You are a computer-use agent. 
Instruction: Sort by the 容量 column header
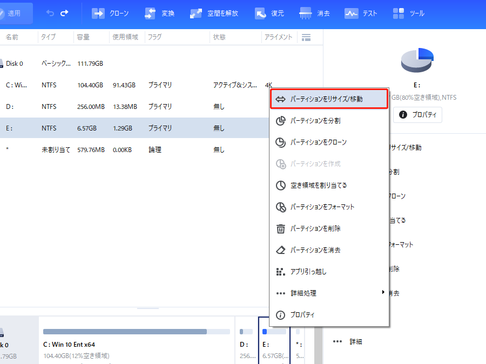point(84,37)
